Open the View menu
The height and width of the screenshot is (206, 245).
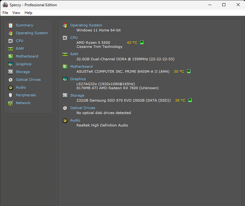point(16,13)
